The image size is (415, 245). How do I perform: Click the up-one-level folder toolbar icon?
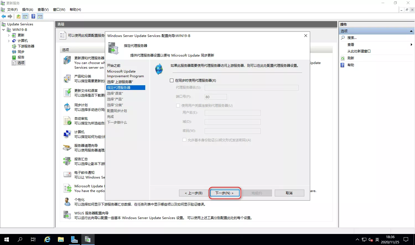(x=18, y=17)
